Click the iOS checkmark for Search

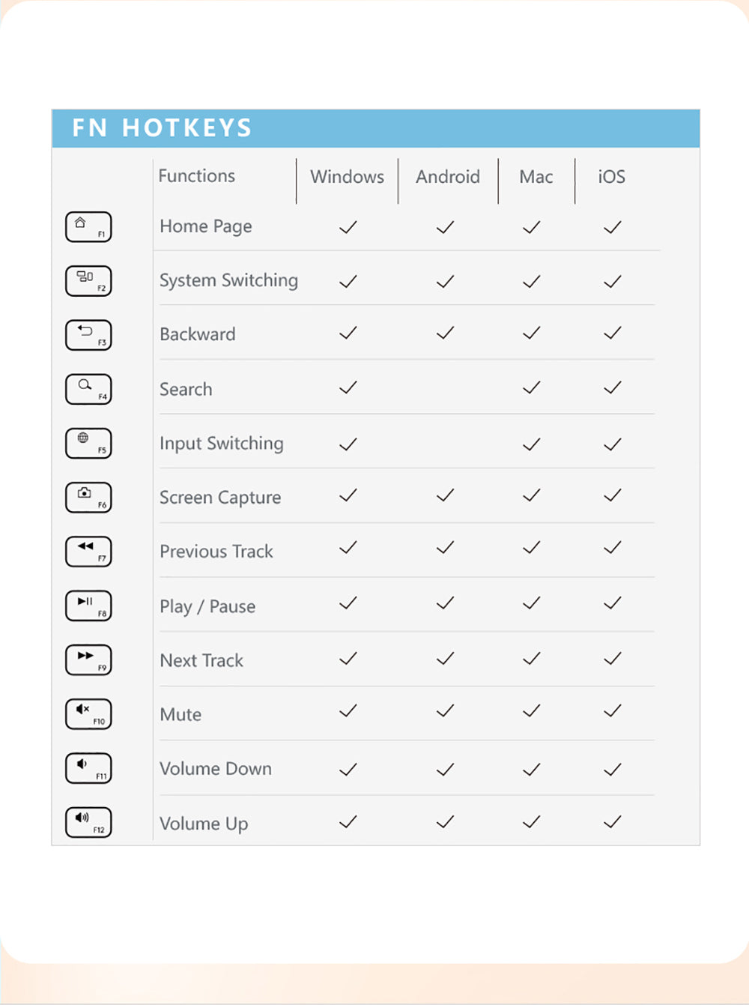coord(613,387)
